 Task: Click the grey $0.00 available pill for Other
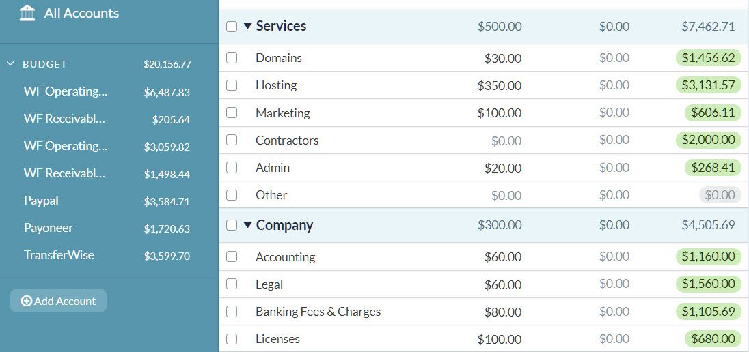(720, 195)
